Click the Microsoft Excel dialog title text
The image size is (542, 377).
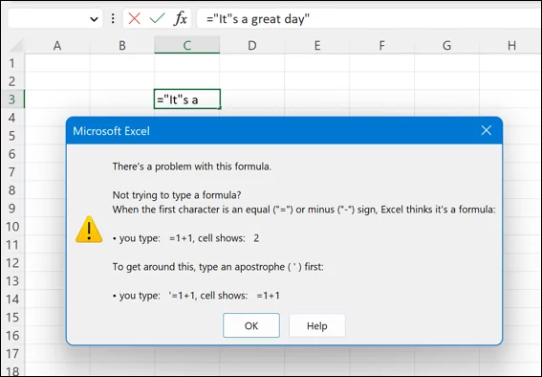(111, 131)
